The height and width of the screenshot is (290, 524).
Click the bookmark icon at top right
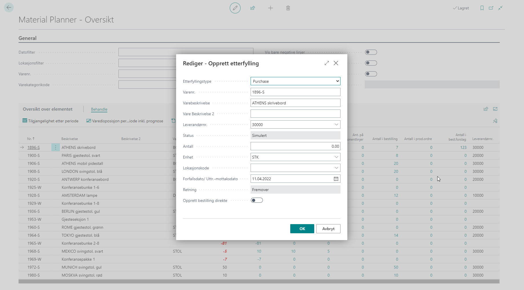coord(482,8)
